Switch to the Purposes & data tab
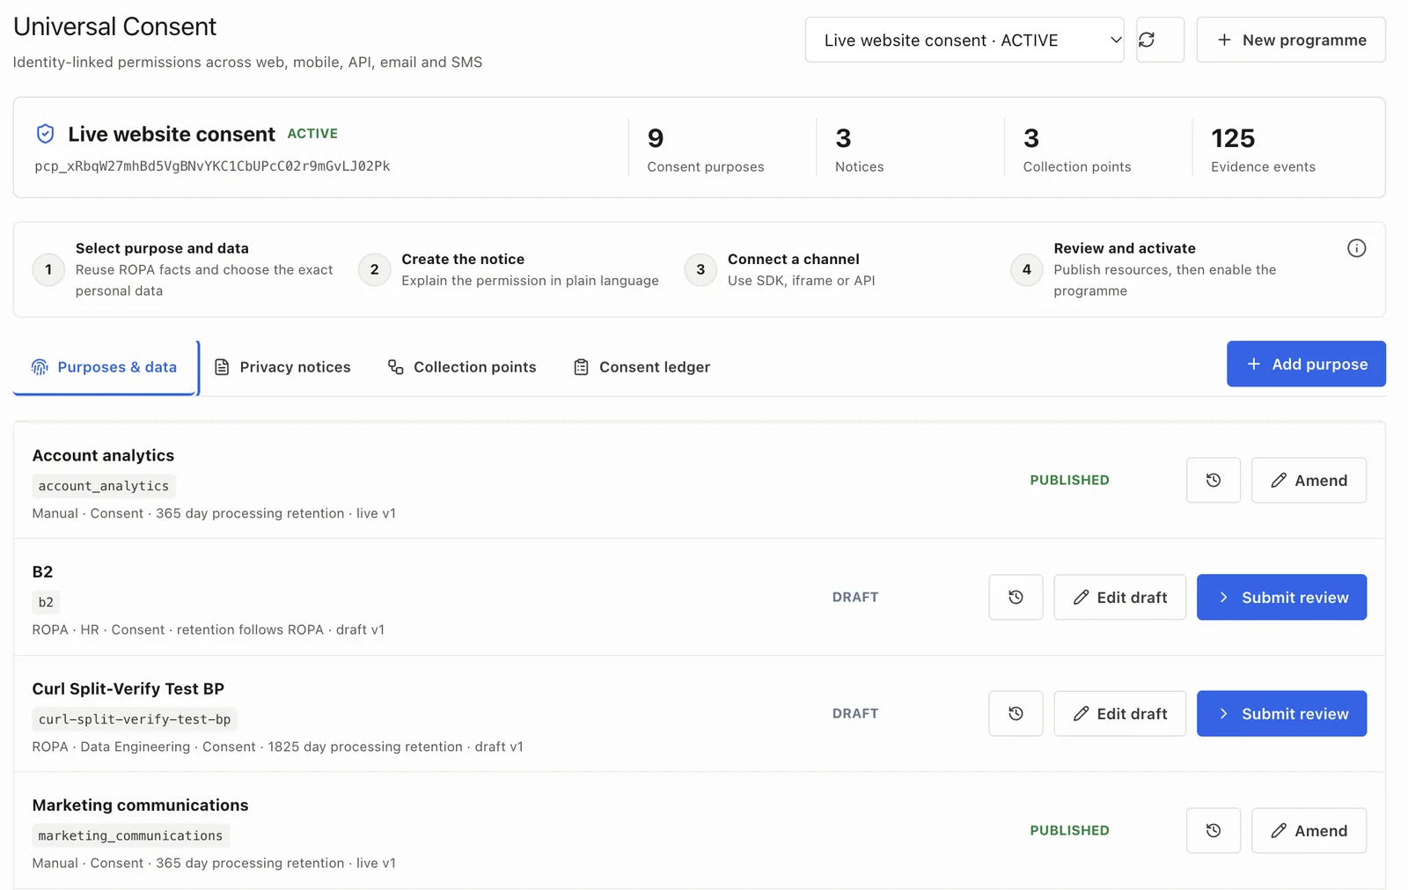1408x890 pixels. click(105, 367)
